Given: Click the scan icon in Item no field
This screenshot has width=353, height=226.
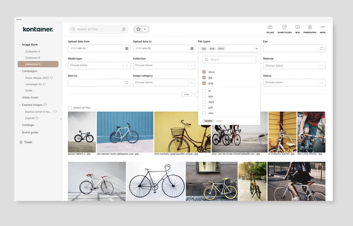Looking at the screenshot, I should tap(126, 83).
